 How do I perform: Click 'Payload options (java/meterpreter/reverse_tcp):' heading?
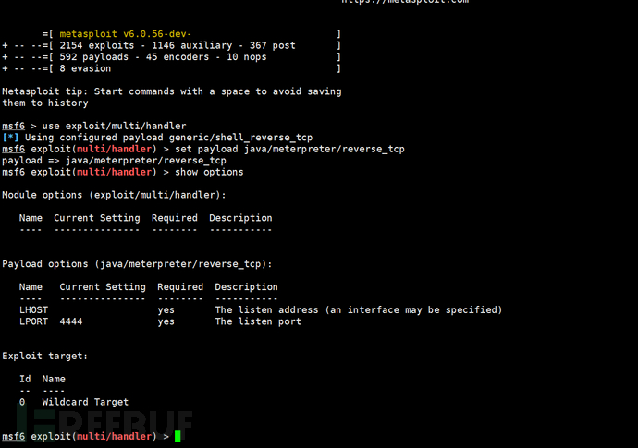137,264
